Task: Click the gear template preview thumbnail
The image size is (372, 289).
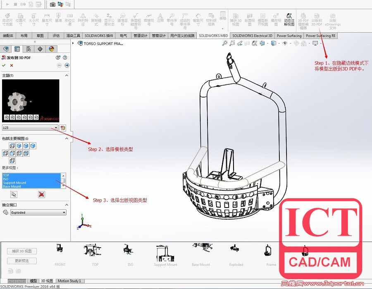Action: [x=31, y=100]
